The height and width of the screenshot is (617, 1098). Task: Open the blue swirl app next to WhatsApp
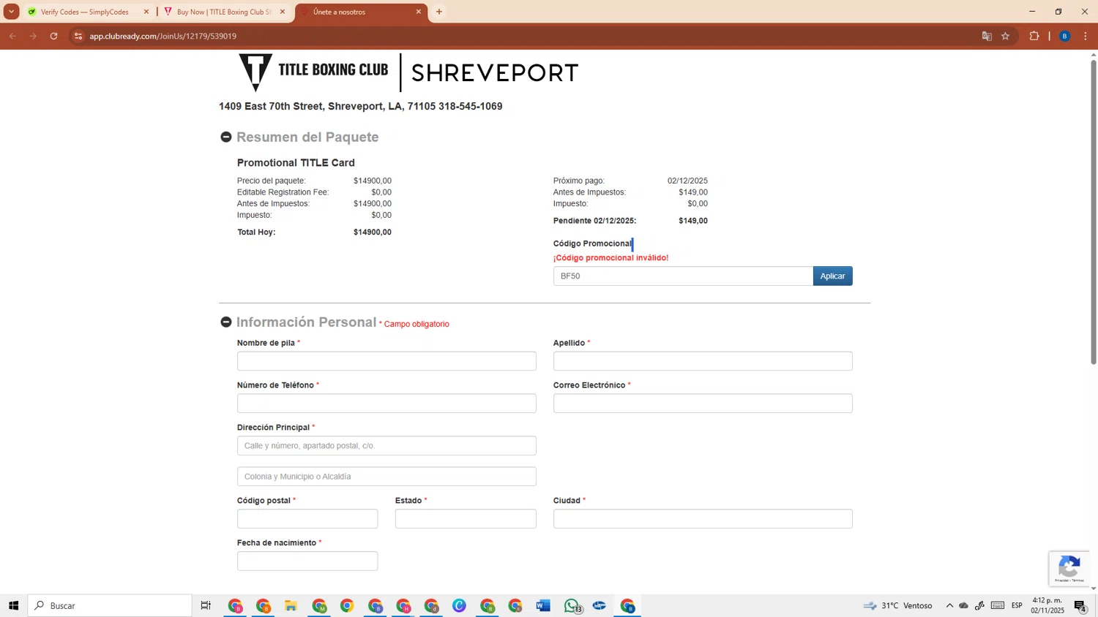600,605
